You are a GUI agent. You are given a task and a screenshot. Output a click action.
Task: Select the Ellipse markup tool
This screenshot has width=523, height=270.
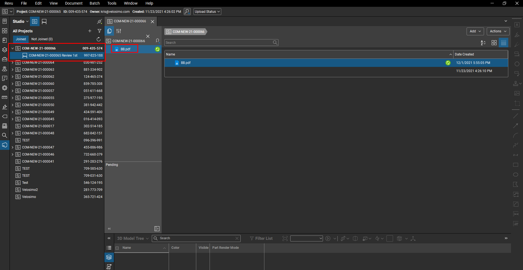coord(516,175)
